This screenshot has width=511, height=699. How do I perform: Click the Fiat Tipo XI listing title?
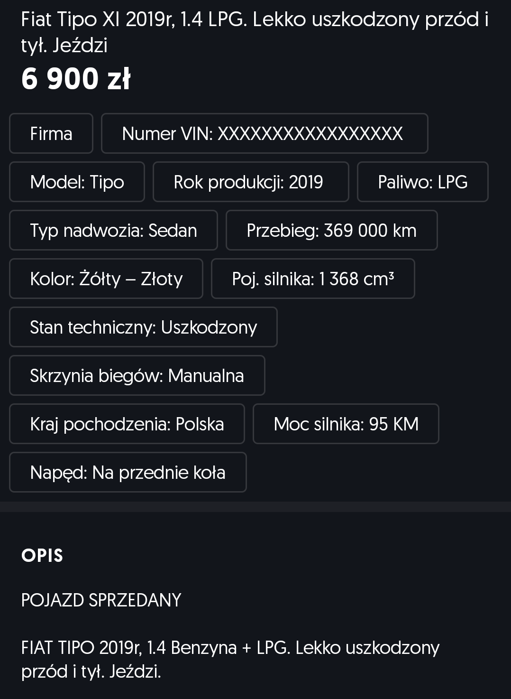point(255,32)
